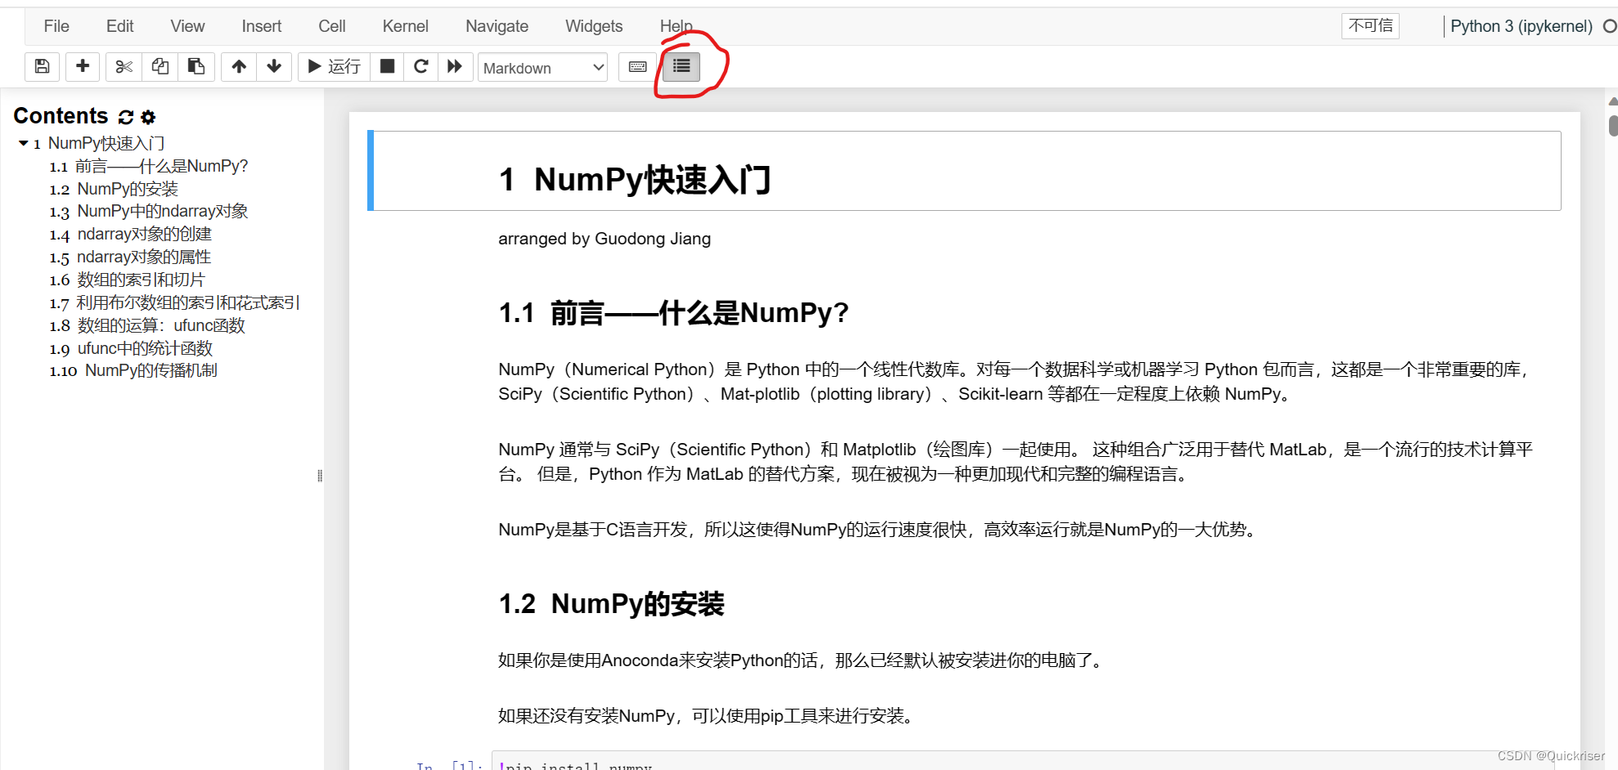The width and height of the screenshot is (1618, 770).
Task: Paste cell below
Action: point(196,66)
